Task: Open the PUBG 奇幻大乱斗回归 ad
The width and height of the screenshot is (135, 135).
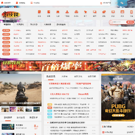Action: tap(118, 97)
